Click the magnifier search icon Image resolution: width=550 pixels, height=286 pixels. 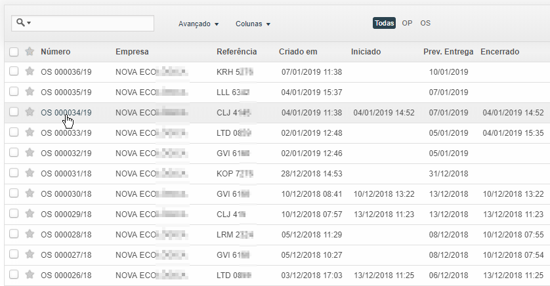pyautogui.click(x=20, y=23)
